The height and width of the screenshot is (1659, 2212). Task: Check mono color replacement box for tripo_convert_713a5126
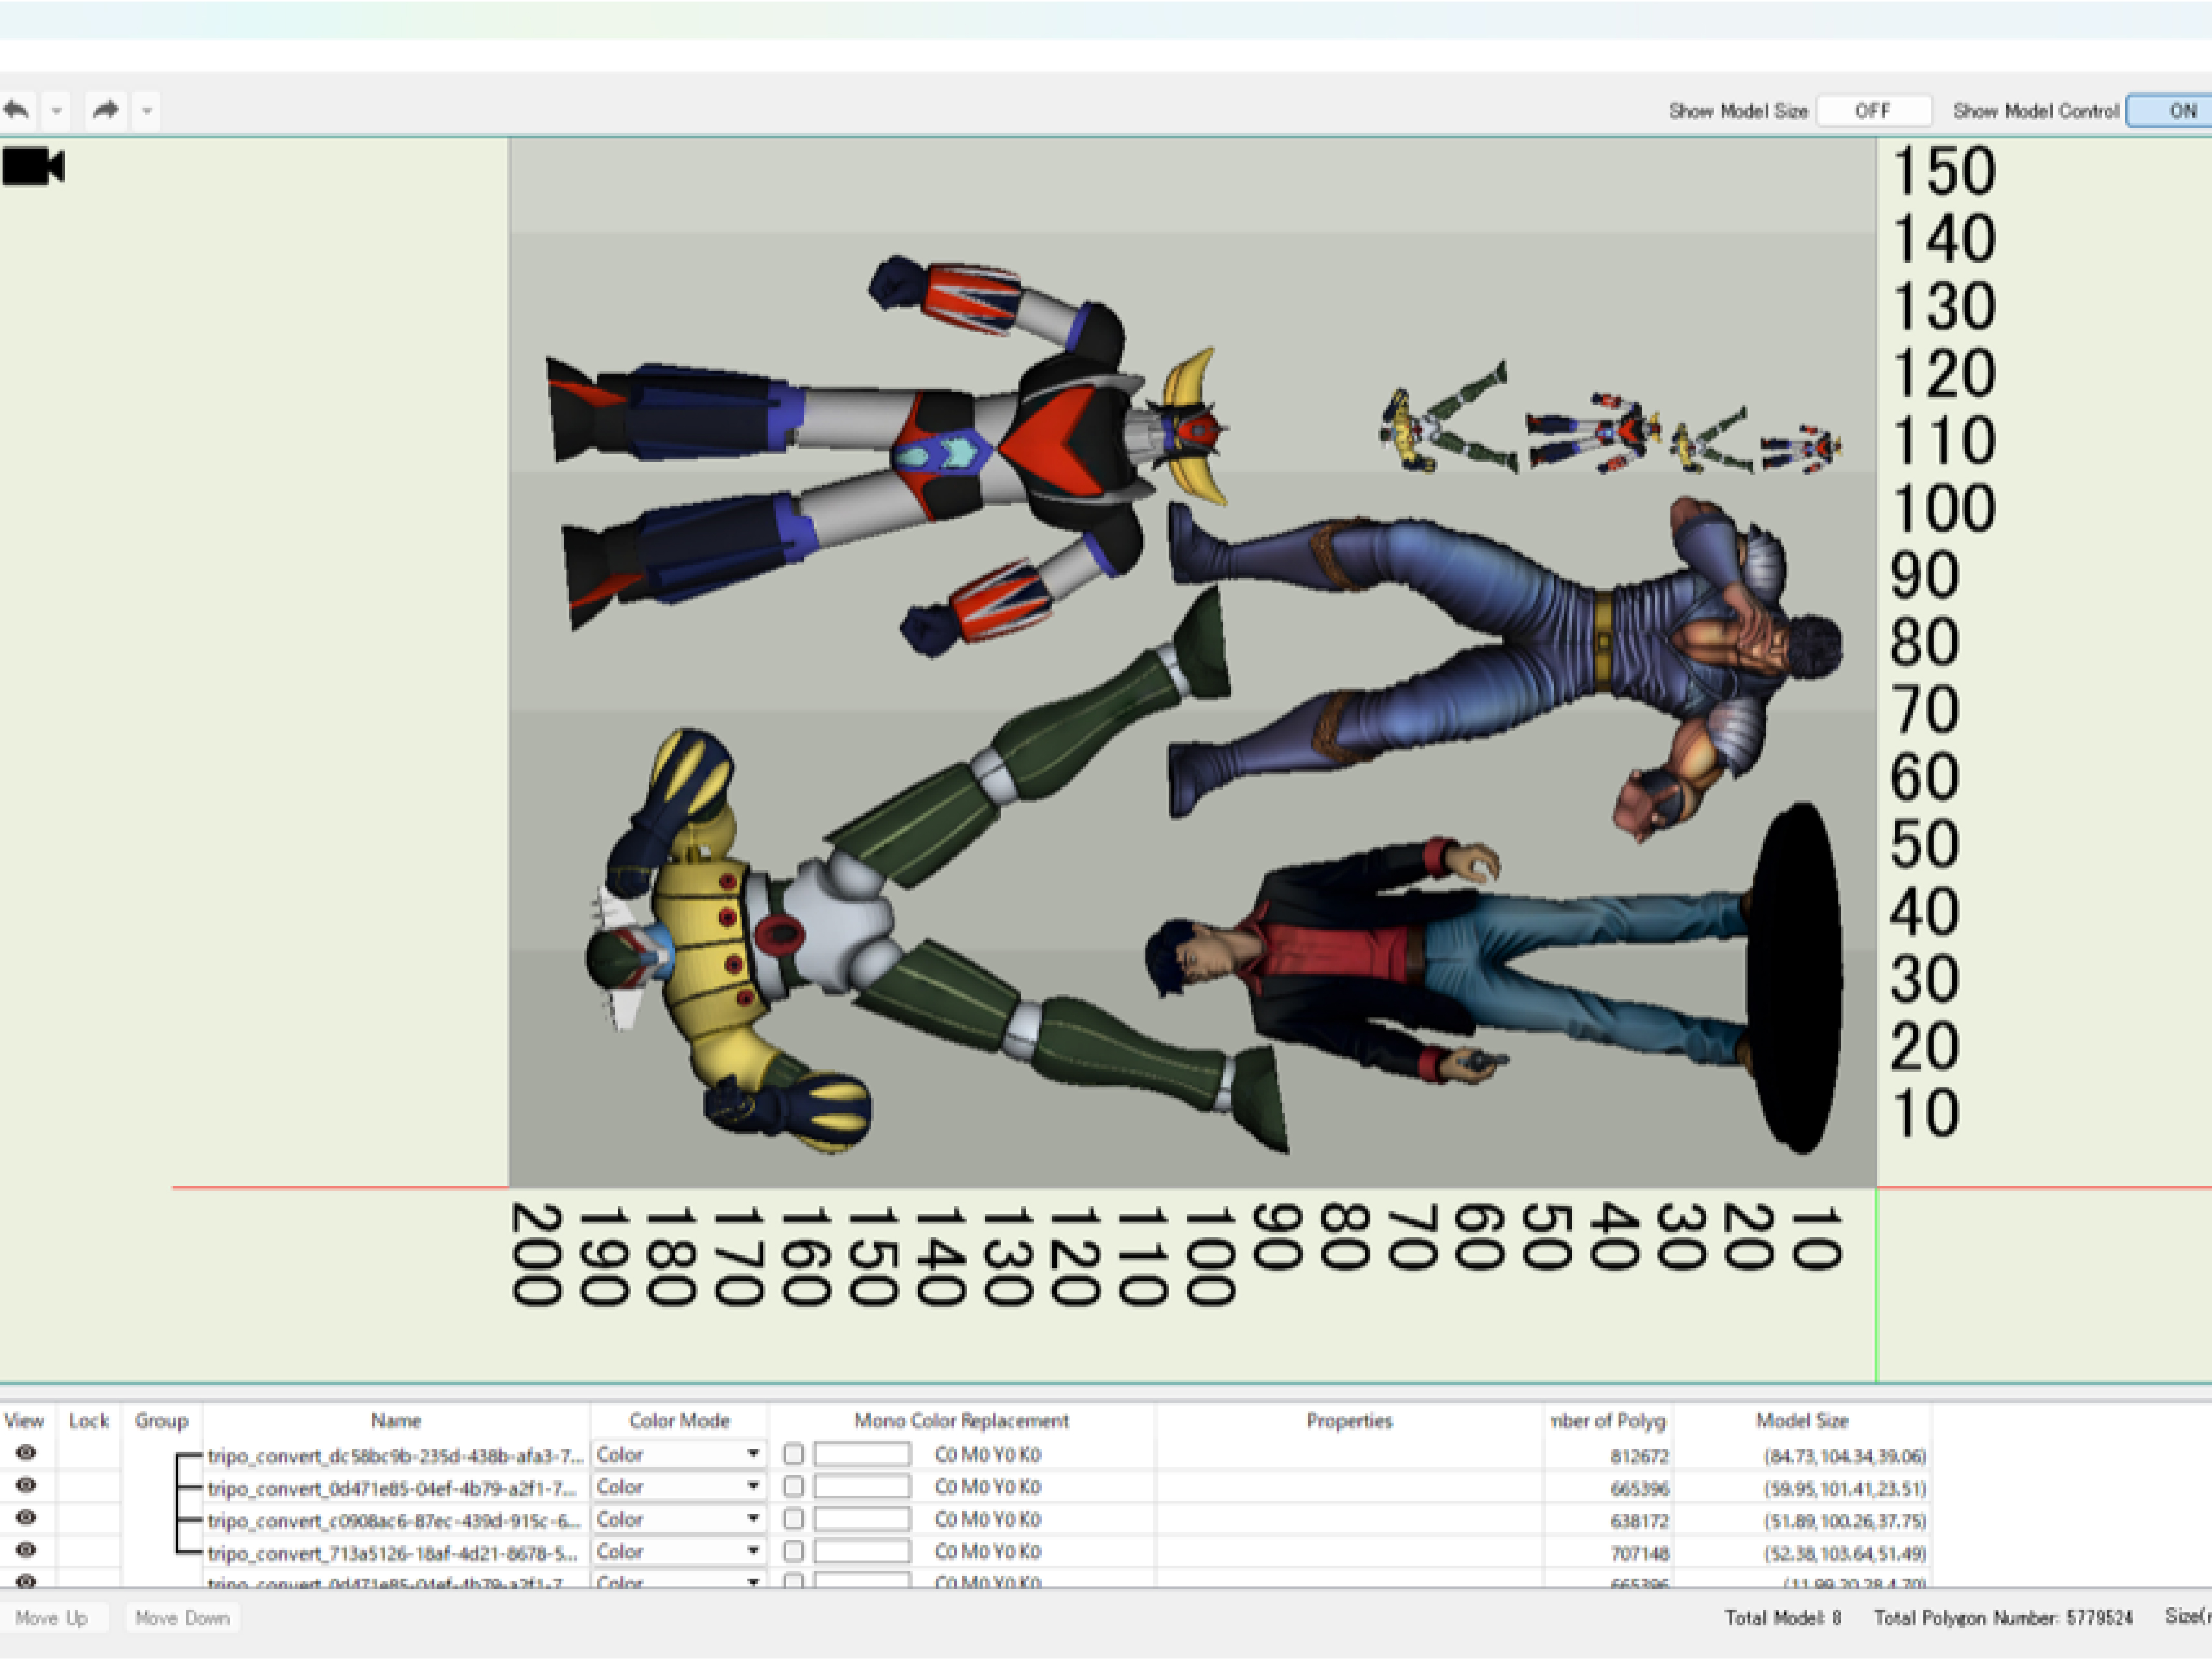tap(793, 1551)
